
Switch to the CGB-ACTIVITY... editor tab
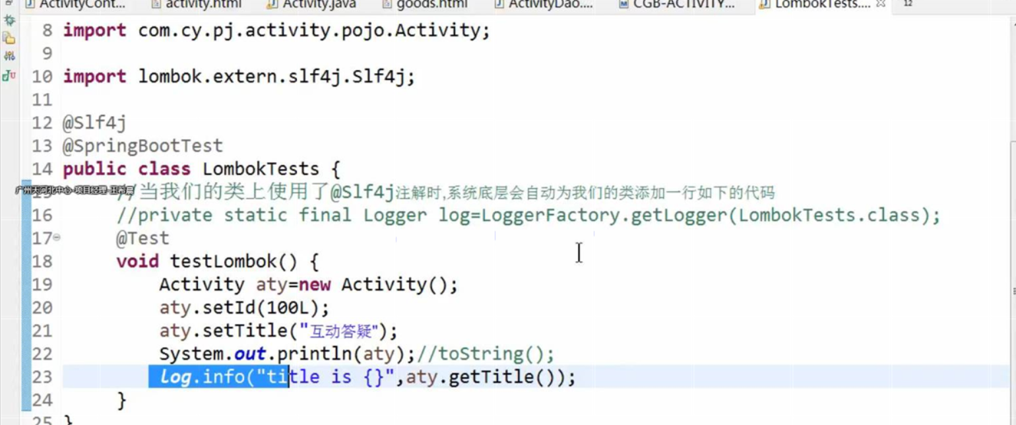pos(676,5)
